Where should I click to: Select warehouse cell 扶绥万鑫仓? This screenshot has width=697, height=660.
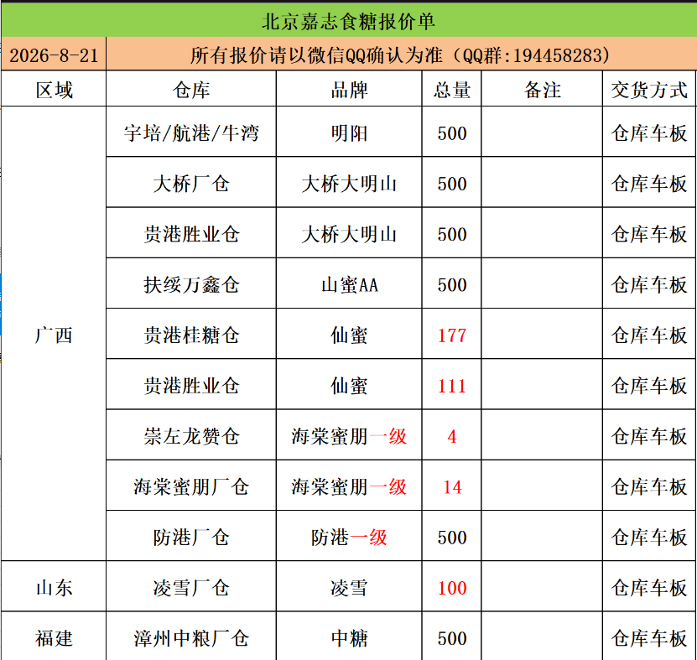point(191,284)
